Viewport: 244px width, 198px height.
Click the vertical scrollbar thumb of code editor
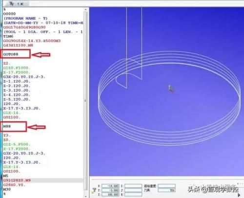(85, 101)
